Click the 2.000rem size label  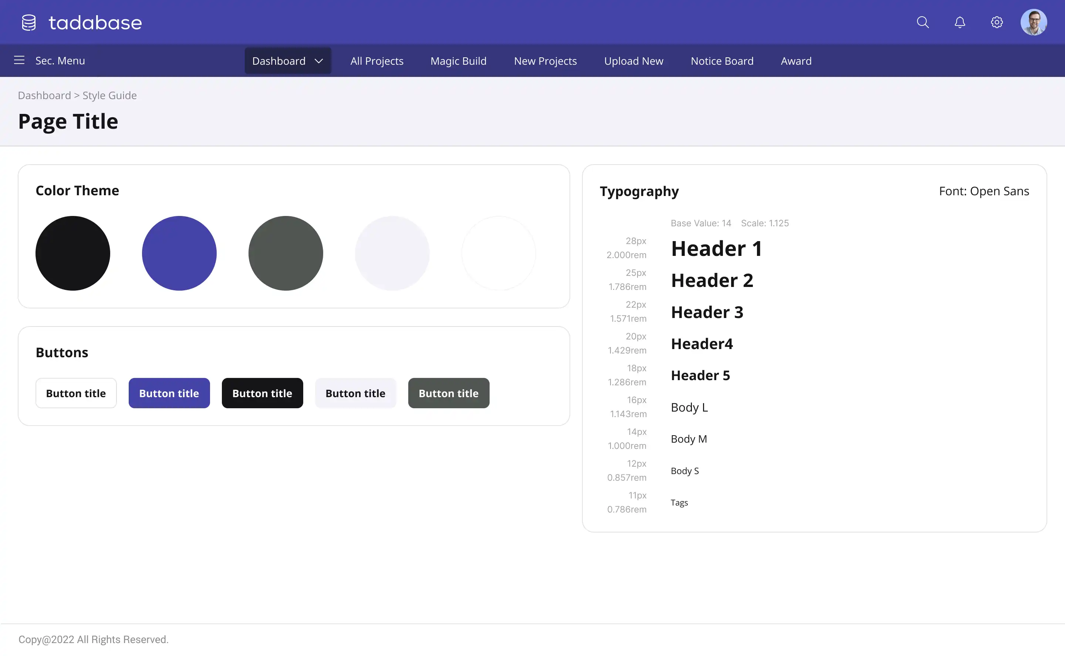(x=626, y=255)
